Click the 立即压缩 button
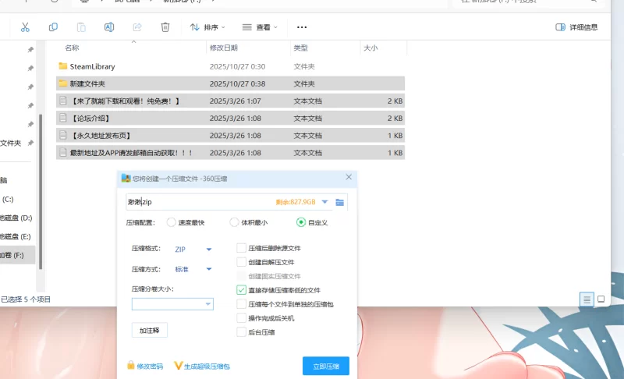Viewport: 624px width, 379px height. 325,366
